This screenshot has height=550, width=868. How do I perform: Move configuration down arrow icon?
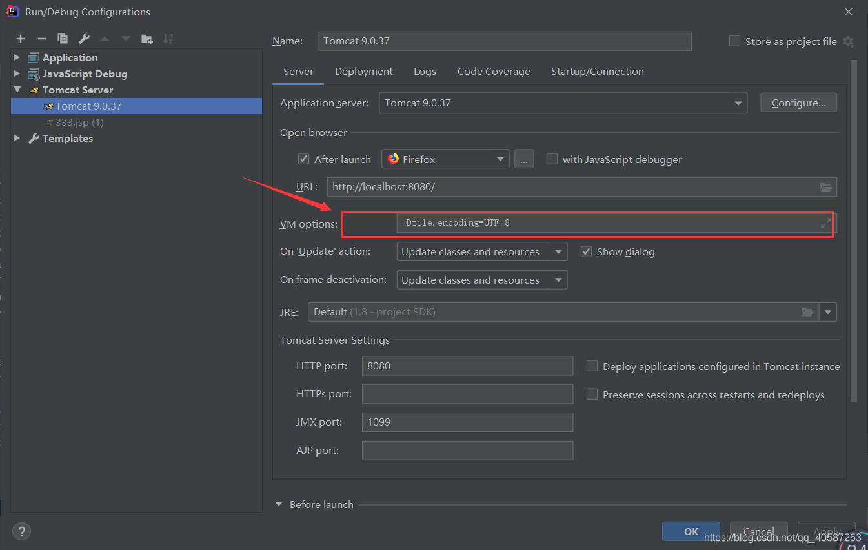click(126, 39)
